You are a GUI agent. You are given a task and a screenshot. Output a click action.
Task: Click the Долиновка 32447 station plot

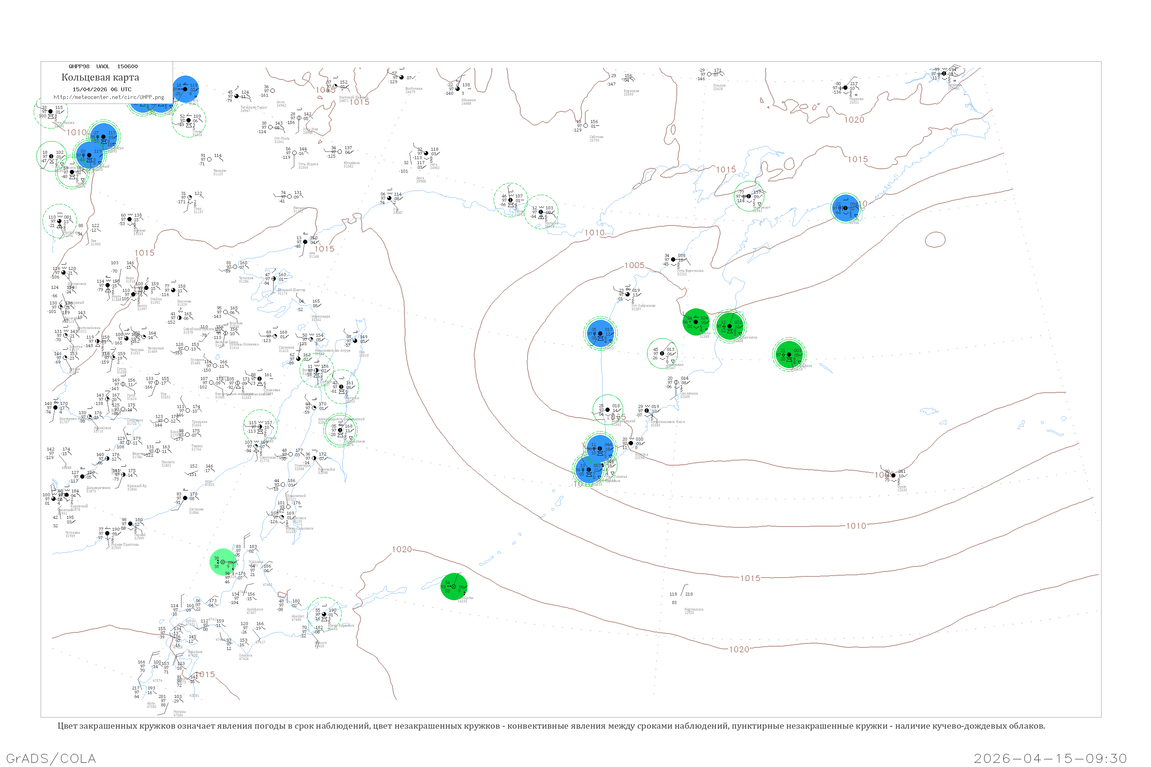coord(662,353)
